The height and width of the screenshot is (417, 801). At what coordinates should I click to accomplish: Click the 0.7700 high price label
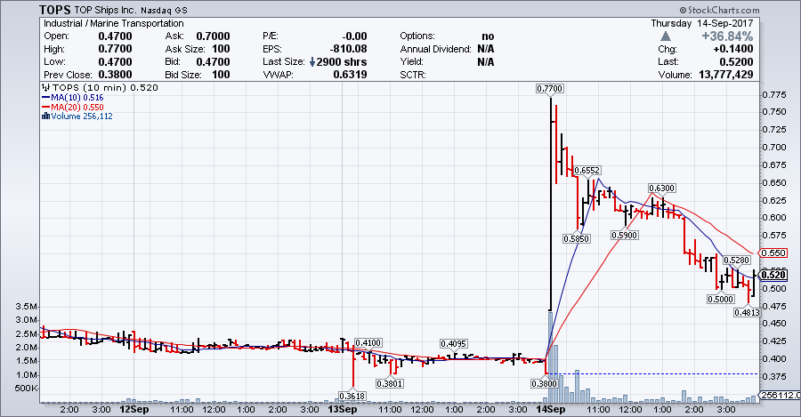(550, 88)
